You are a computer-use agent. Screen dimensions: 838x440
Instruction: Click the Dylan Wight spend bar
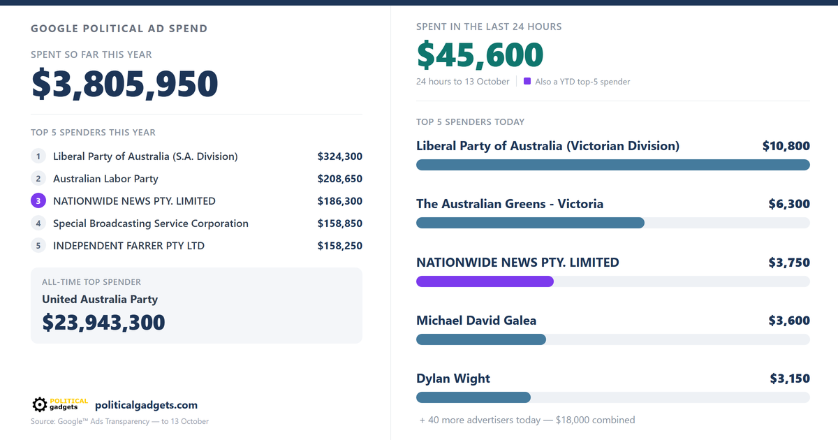click(x=473, y=397)
